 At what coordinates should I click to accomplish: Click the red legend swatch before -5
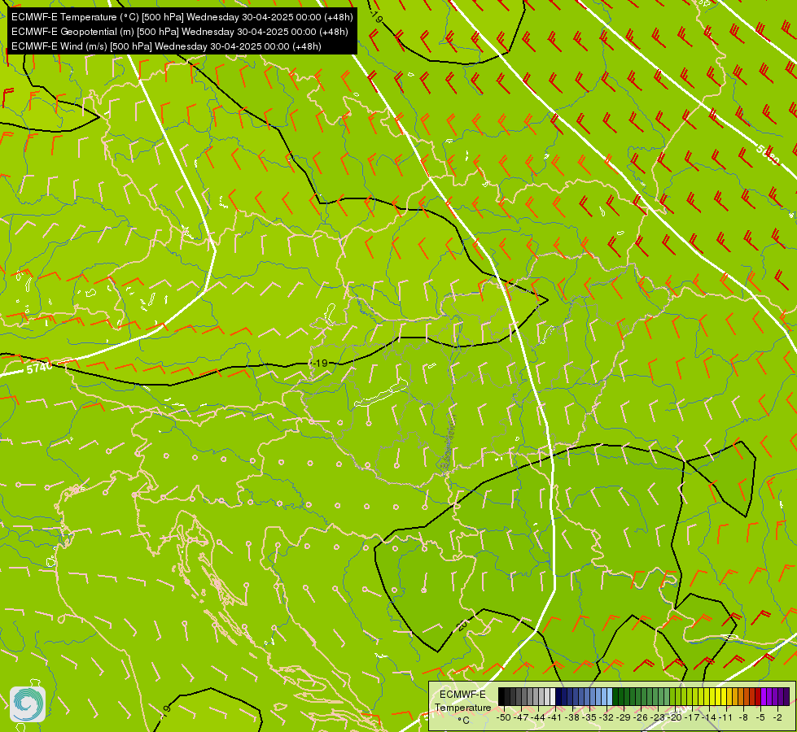click(758, 697)
